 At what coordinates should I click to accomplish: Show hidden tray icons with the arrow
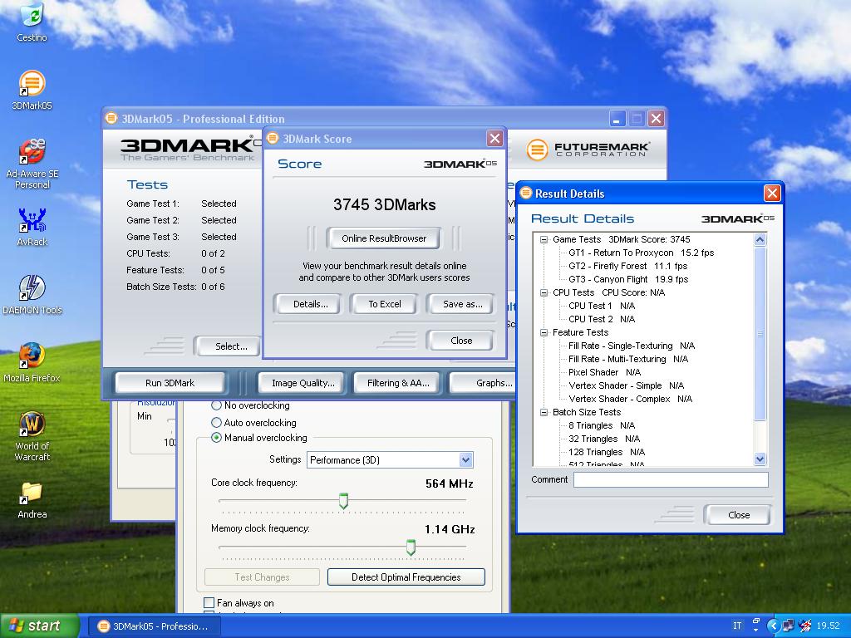[x=773, y=626]
